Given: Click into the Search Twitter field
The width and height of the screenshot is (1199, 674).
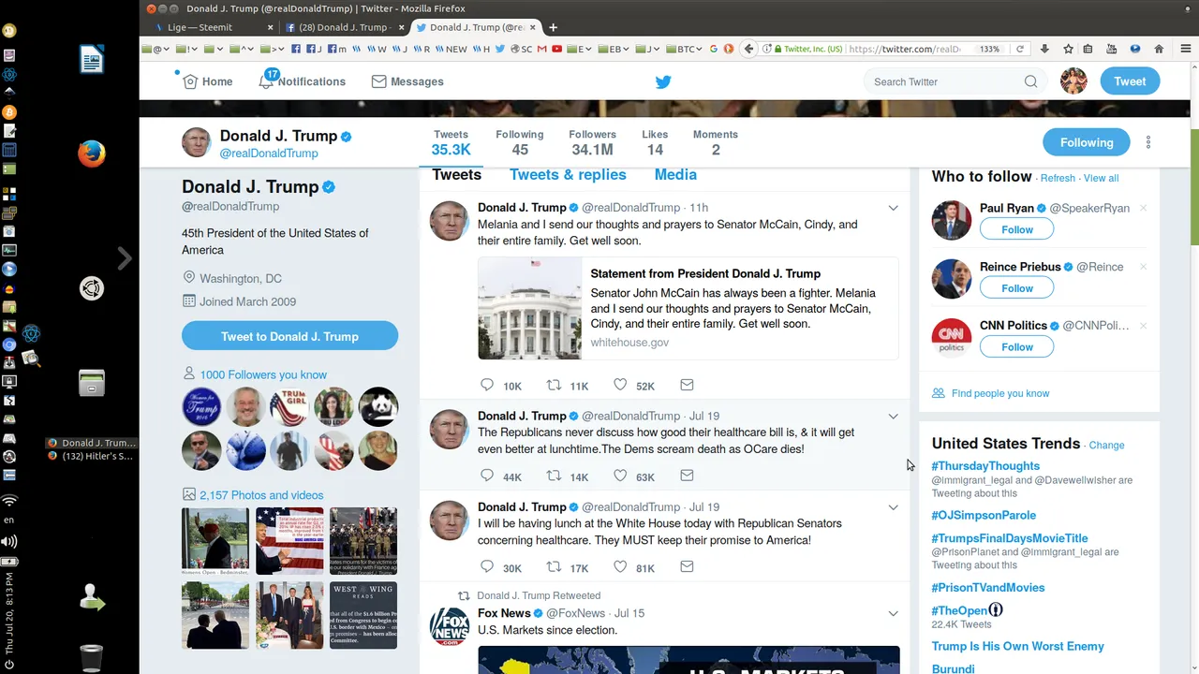Looking at the screenshot, I should [955, 81].
